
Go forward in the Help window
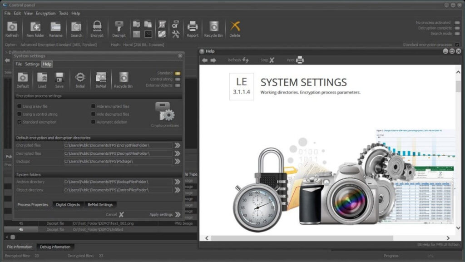[213, 60]
